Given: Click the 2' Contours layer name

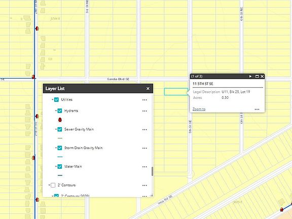Looking at the screenshot, I should pyautogui.click(x=67, y=185).
